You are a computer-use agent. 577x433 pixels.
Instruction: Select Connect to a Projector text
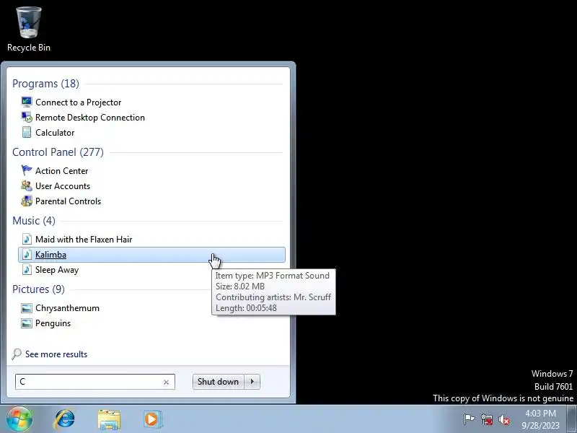click(x=79, y=102)
